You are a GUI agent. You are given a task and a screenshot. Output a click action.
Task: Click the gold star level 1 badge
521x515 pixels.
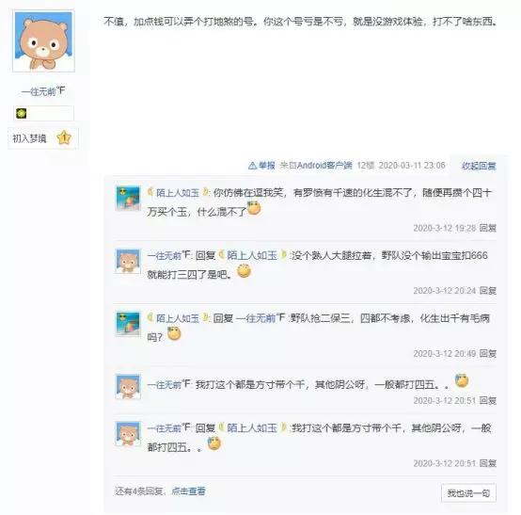64,137
